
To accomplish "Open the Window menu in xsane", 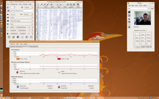I will 25,4.
